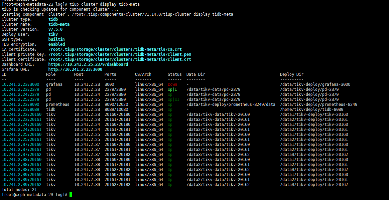Viewport: 389px width, 200px height.
Task: Click the cluster version value v7.5.0
Action: [x=55, y=29]
